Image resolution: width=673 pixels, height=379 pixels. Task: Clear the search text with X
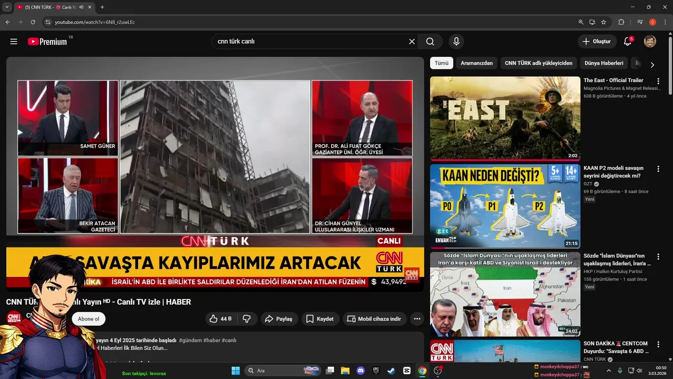(x=412, y=42)
